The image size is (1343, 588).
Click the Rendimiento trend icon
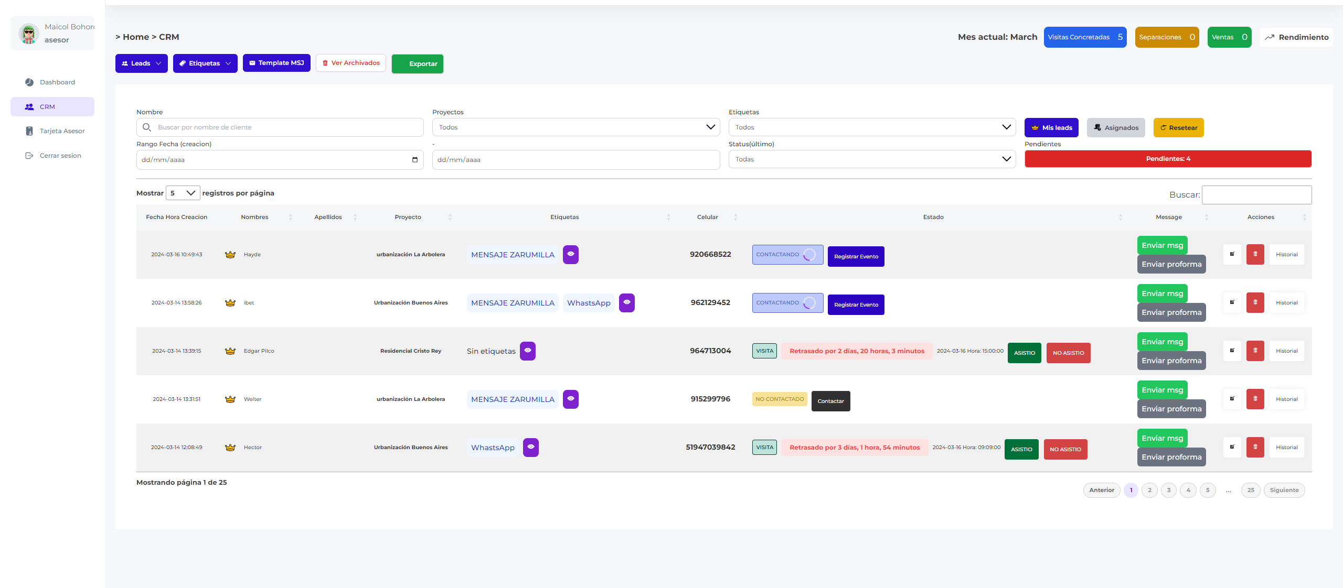[1270, 37]
